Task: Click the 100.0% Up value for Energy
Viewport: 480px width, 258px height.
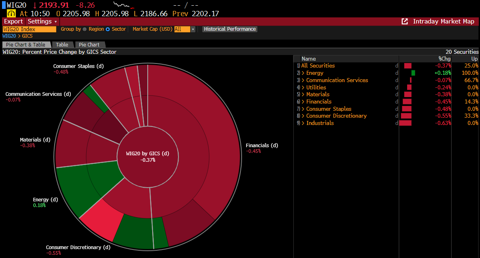Action: pos(470,73)
